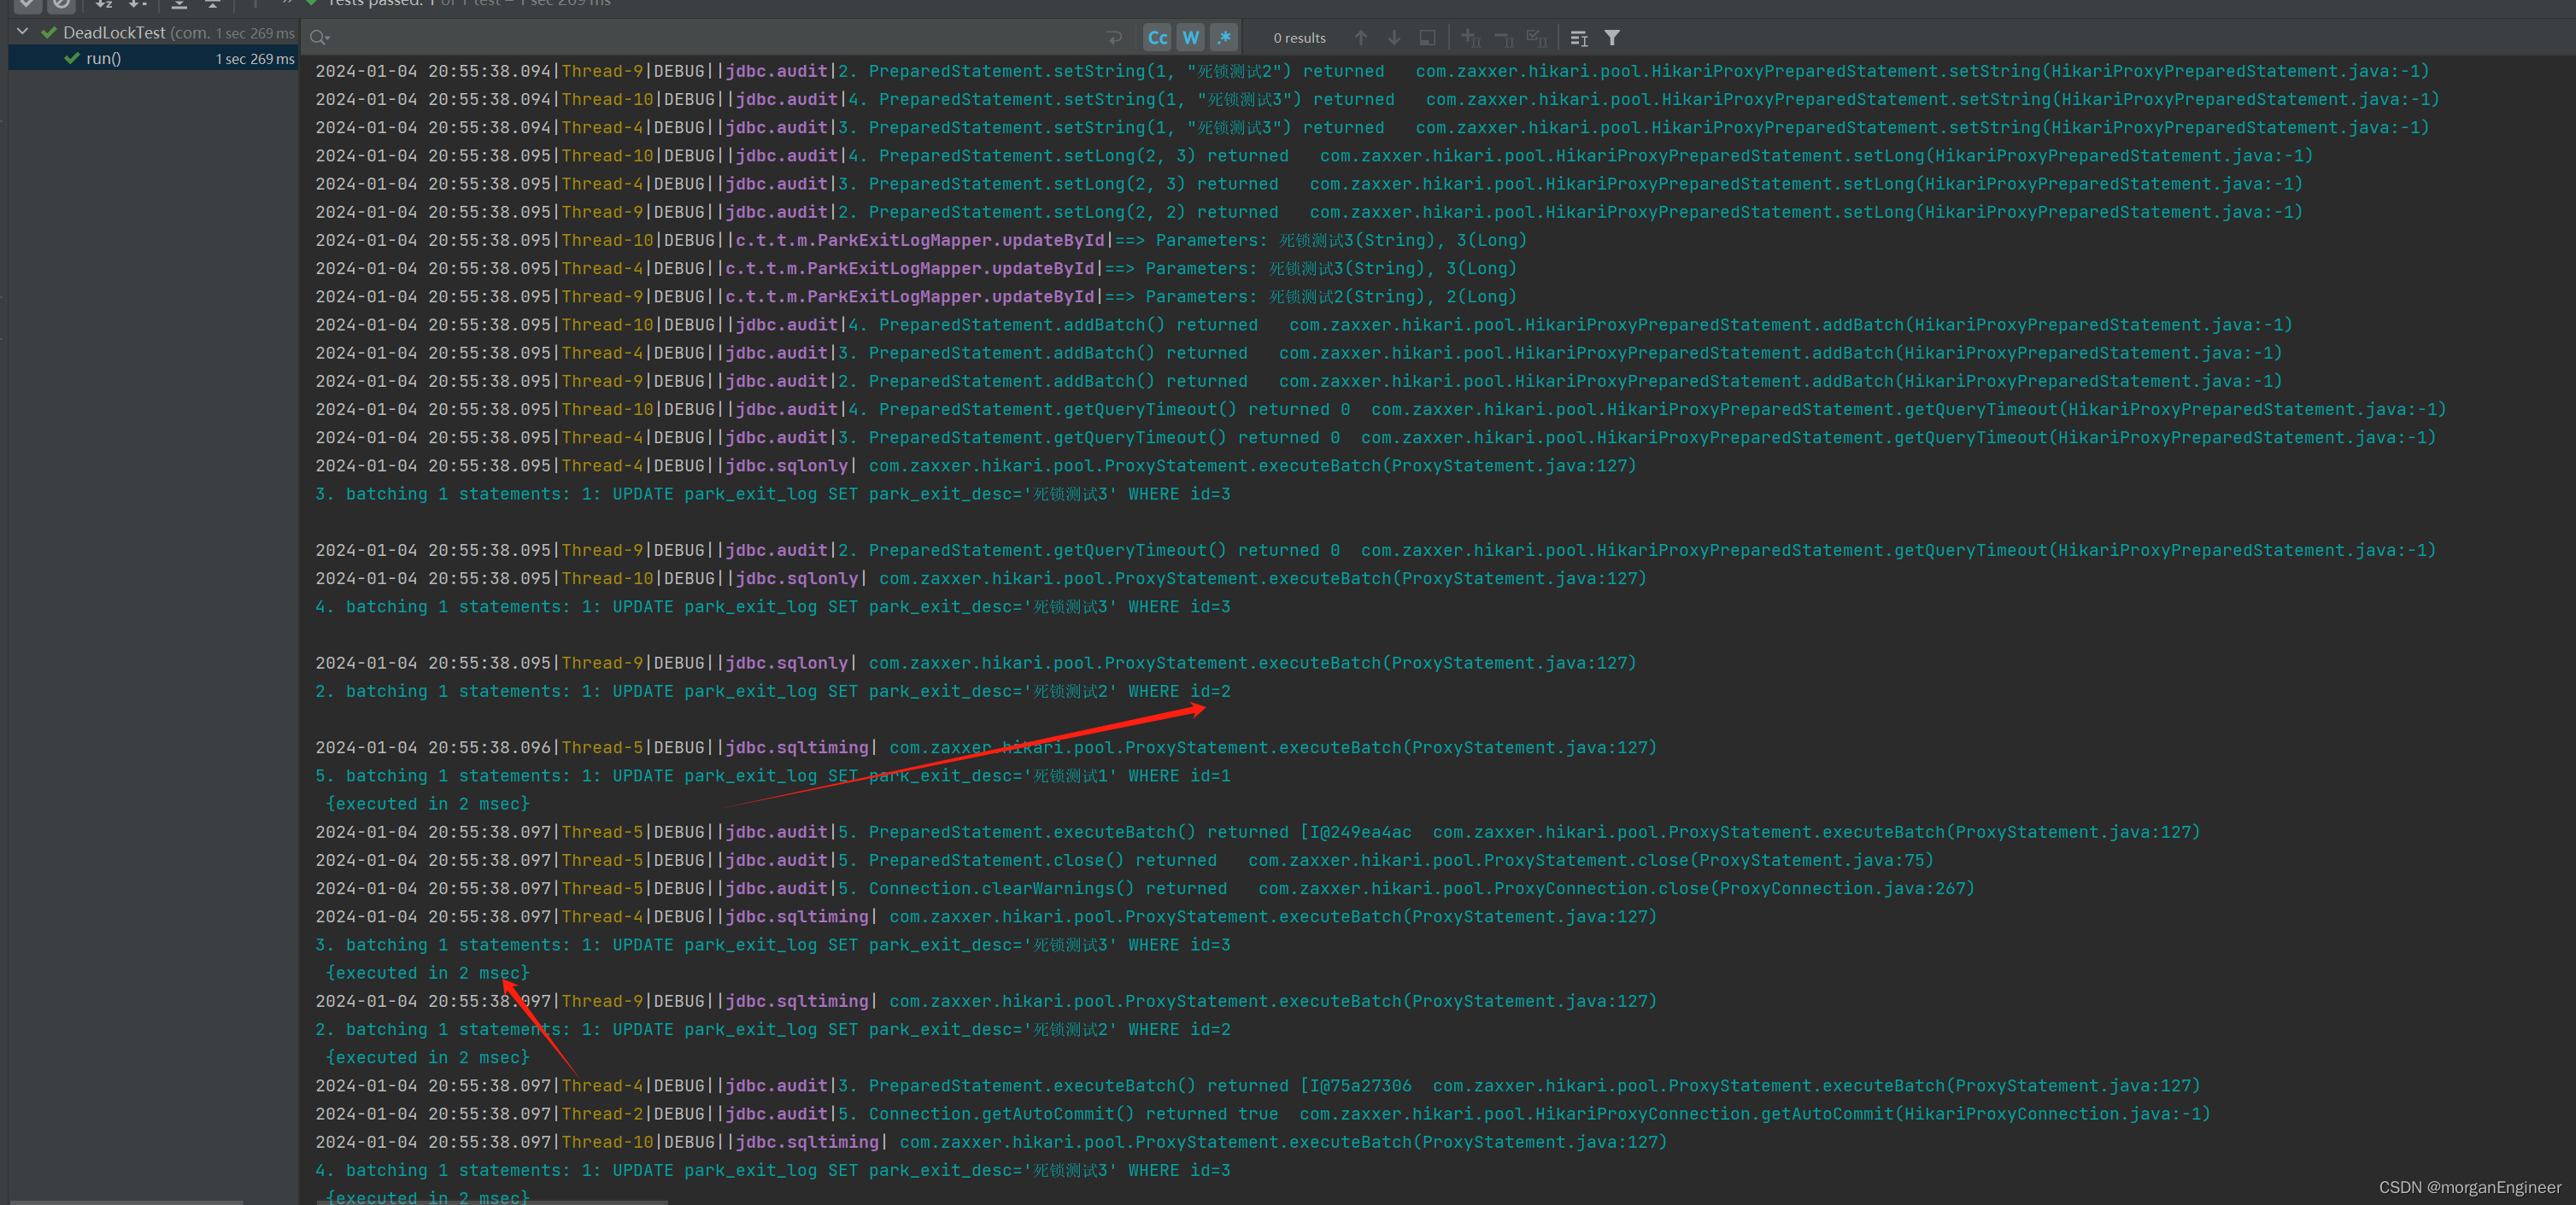The height and width of the screenshot is (1205, 2576).
Task: Toggle show passed tests checkmark button
Action: pos(27,4)
